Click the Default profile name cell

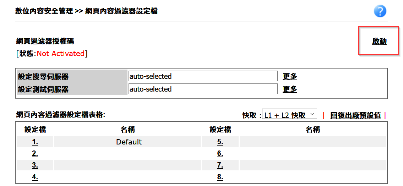129,142
